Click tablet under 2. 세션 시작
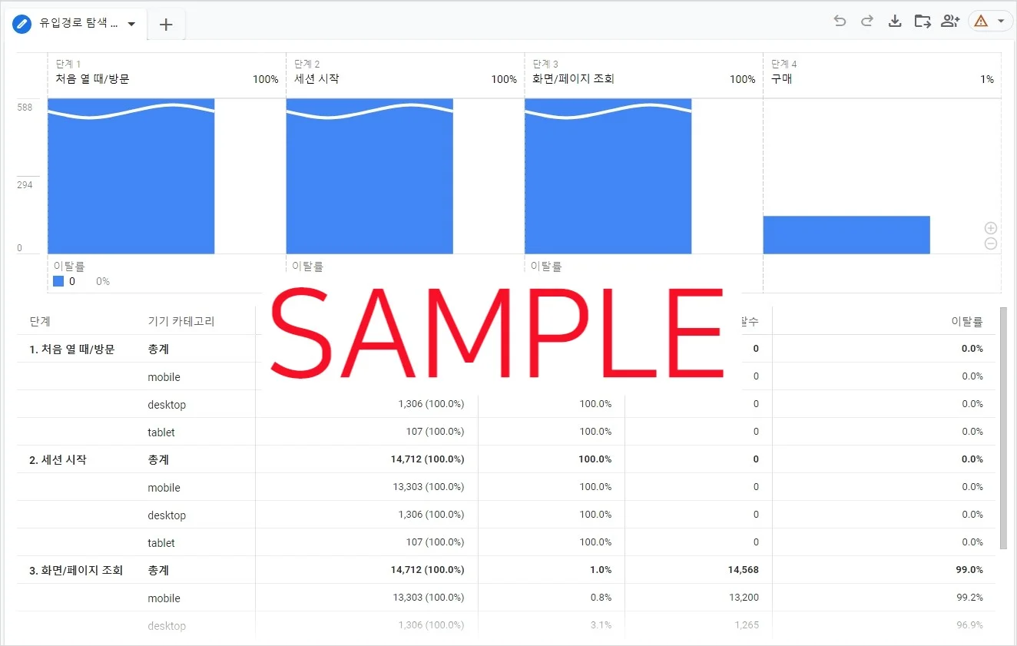Image resolution: width=1017 pixels, height=646 pixels. point(161,543)
